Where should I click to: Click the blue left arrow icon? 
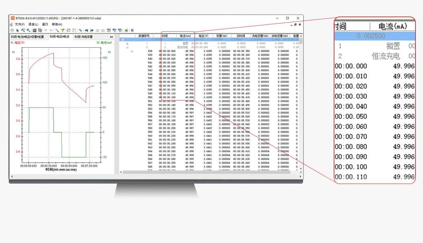coord(86,30)
